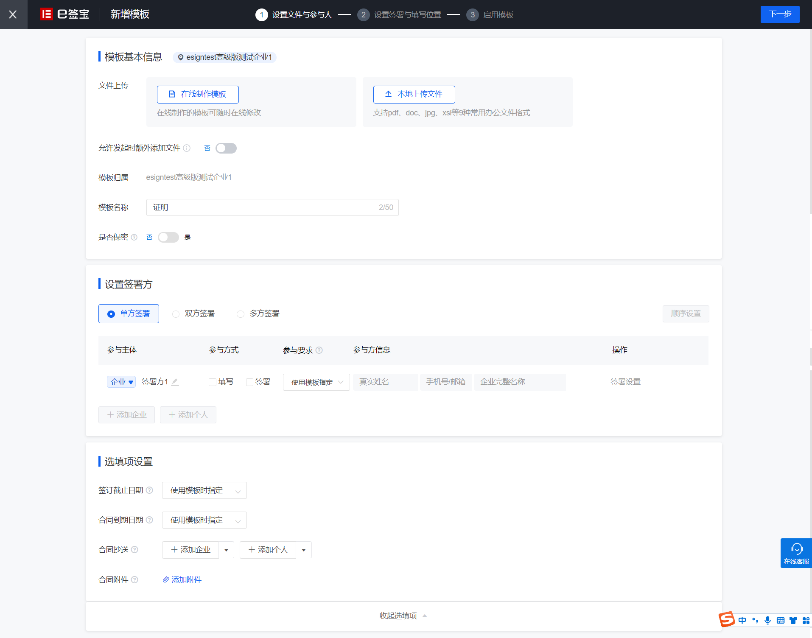This screenshot has height=638, width=812.
Task: Open the Sogou soft keyboard icon
Action: tap(781, 620)
